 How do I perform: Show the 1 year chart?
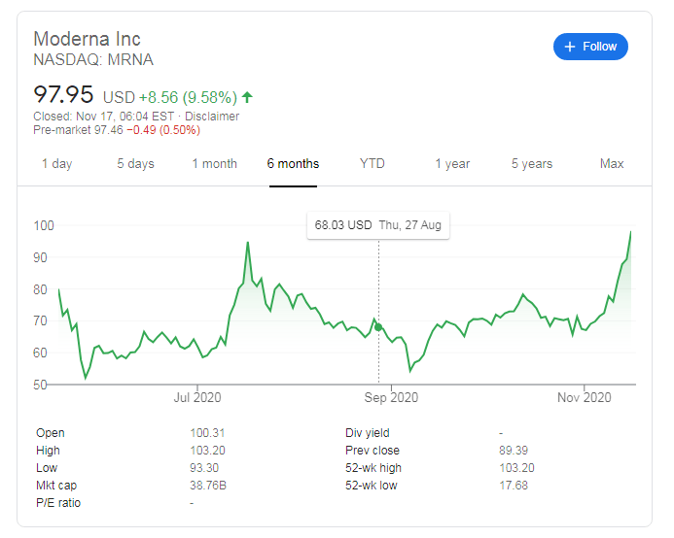(x=452, y=163)
